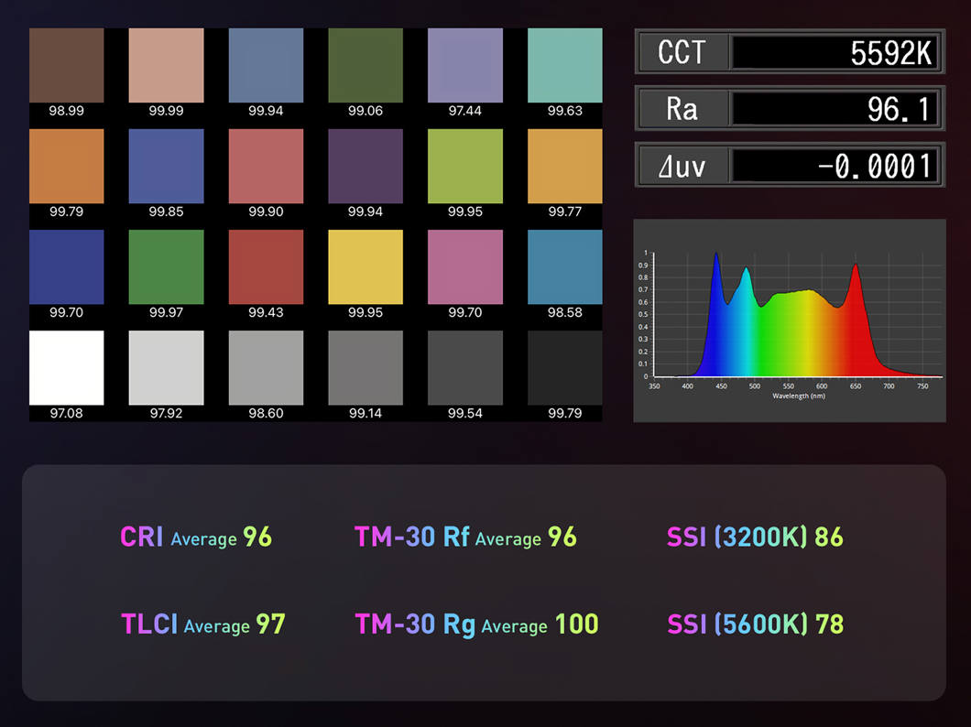Click the CCT value field showing 5592K

tap(834, 53)
